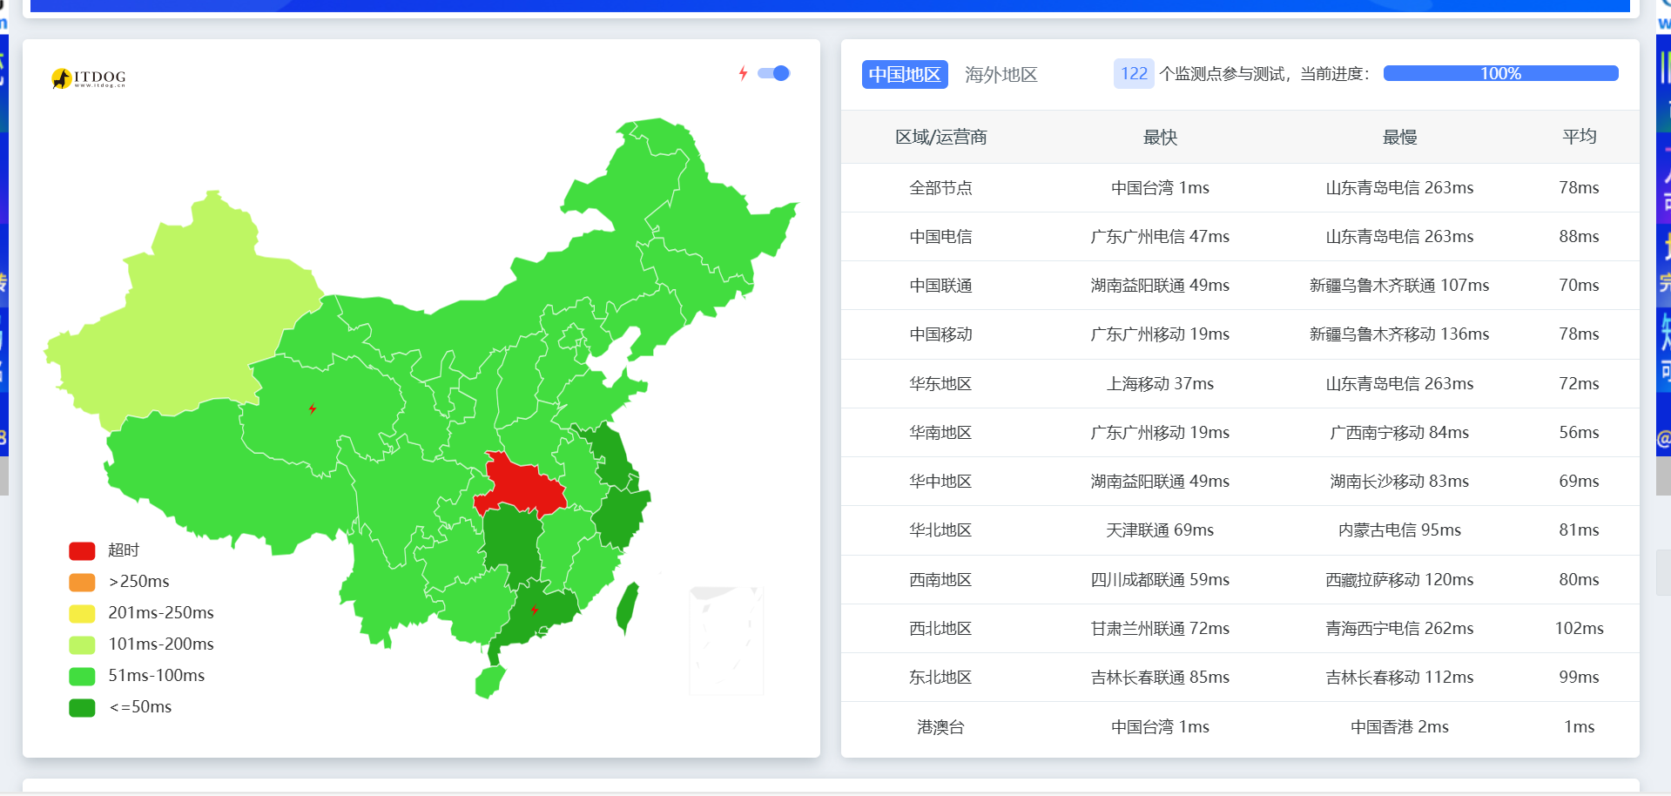
Task: Click the red lightning bolt icon above the map
Action: [x=742, y=74]
